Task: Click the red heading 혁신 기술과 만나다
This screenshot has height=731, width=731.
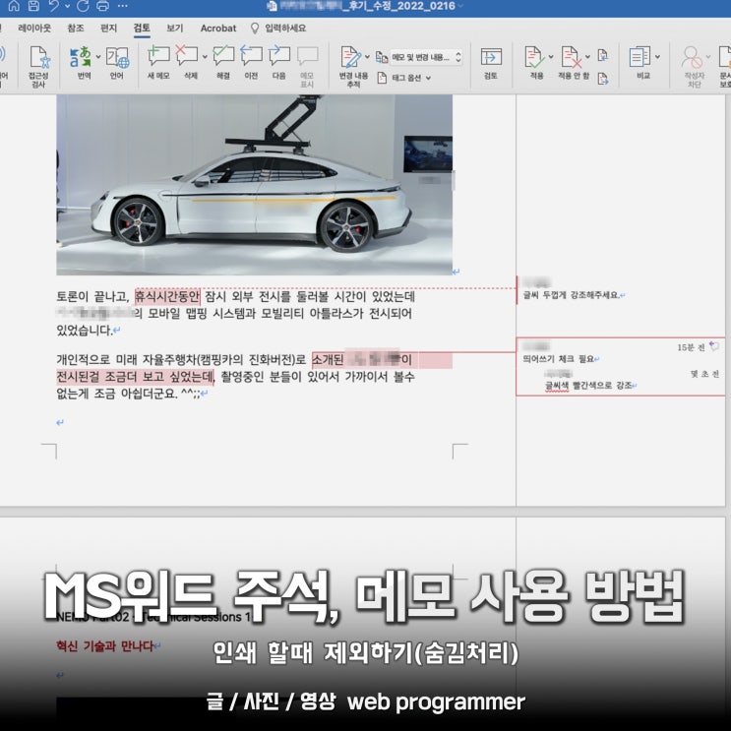Action: [x=105, y=646]
